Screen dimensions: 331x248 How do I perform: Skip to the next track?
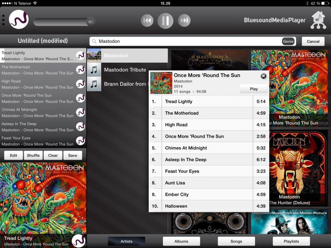click(184, 20)
